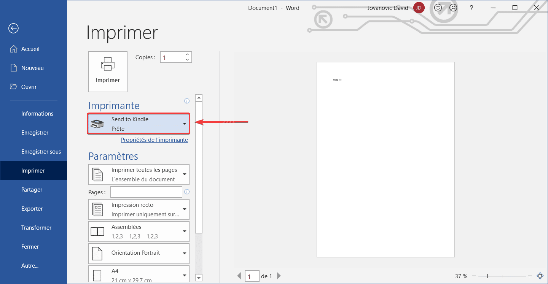Click the 37 % zoom level
Viewport: 548px width, 284px height.
coord(461,276)
